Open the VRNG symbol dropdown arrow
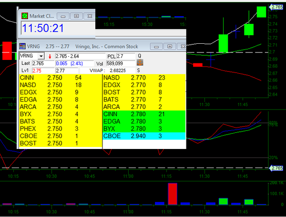This screenshot has width=286, height=217. pos(41,56)
